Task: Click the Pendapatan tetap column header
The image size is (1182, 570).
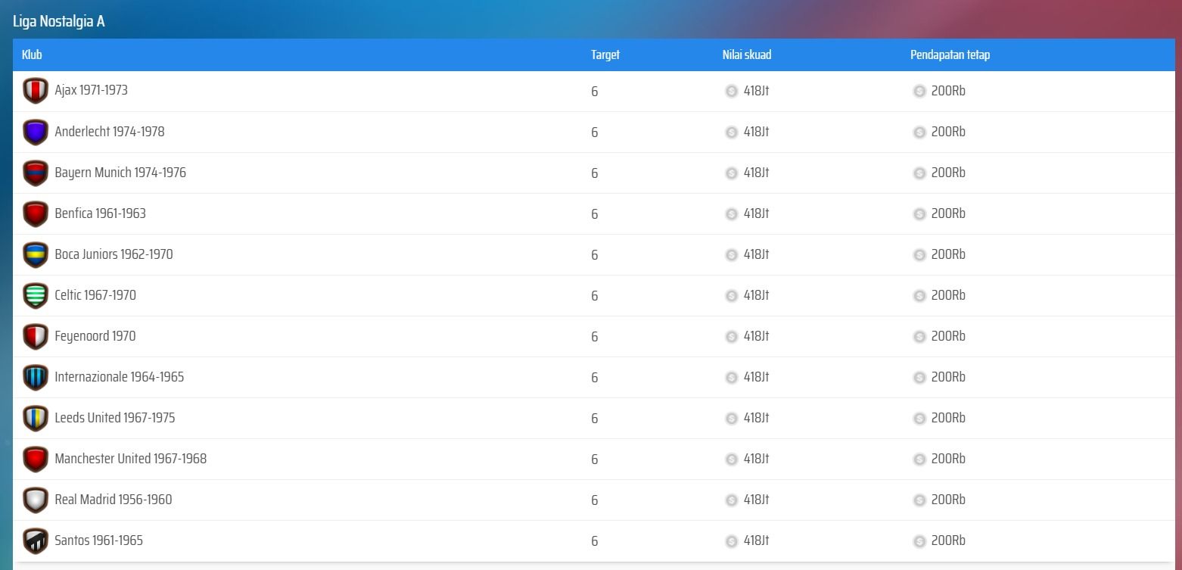Action: coord(950,55)
